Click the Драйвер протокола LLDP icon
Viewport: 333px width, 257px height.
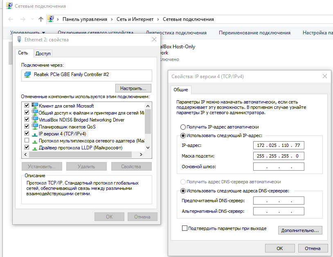point(34,149)
